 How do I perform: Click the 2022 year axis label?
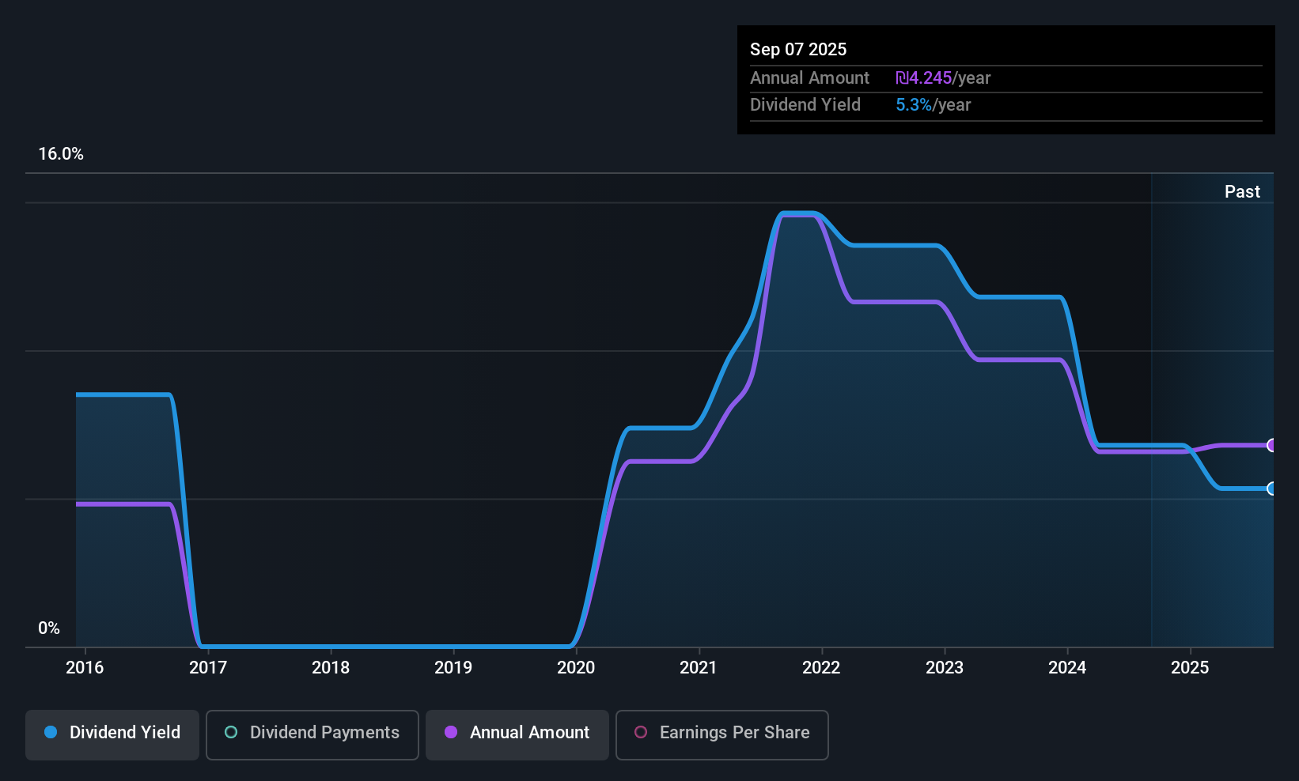tap(821, 668)
